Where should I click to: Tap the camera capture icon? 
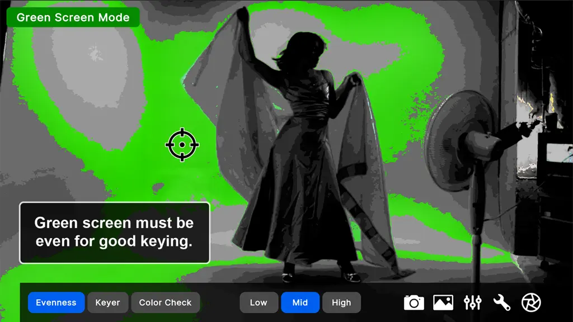414,302
